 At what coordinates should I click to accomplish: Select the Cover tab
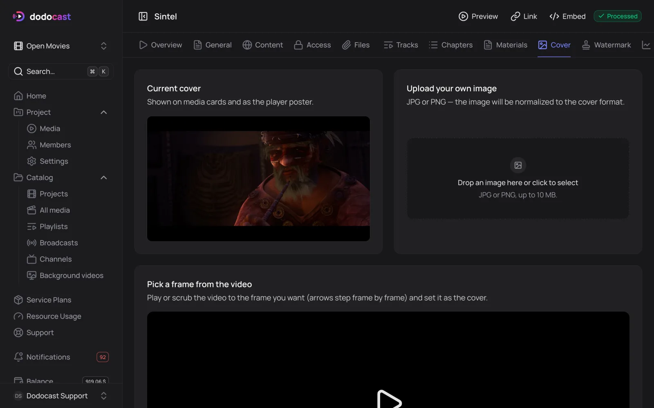point(554,45)
